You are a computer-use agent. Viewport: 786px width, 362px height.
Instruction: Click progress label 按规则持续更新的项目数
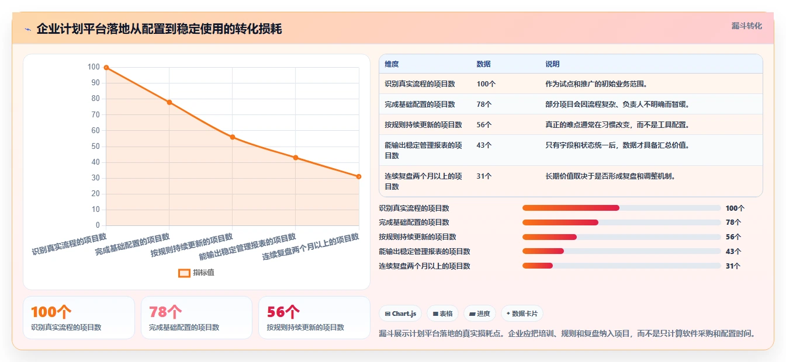[x=418, y=237]
